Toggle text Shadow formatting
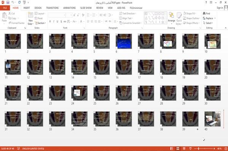228x151 pixels. 61,22
